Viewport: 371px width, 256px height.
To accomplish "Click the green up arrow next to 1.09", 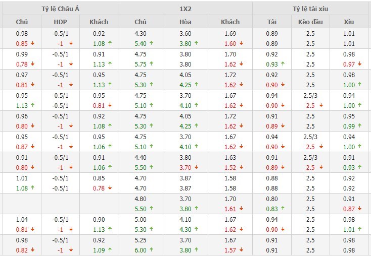I will [109, 250].
